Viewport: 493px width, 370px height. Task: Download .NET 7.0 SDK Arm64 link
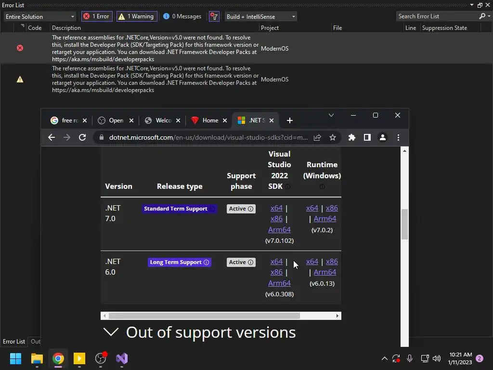[279, 230]
